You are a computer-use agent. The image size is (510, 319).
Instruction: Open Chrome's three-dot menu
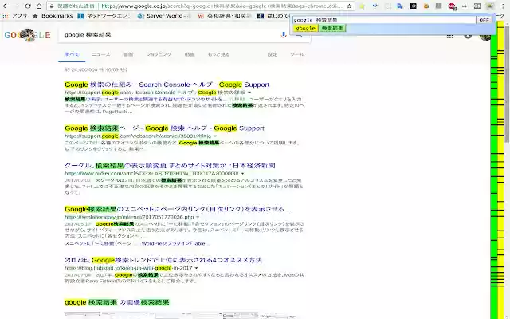pos(503,6)
